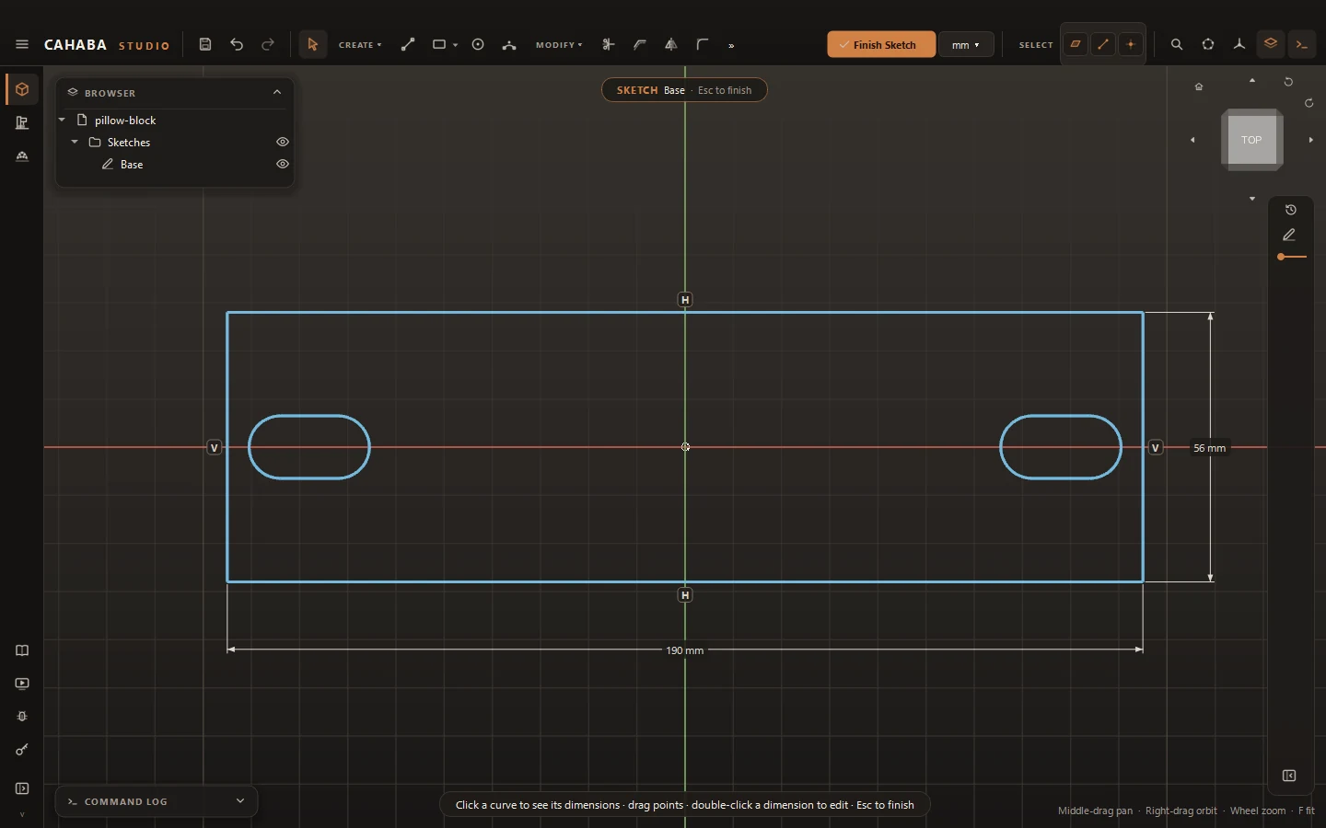Select the Mirror tool

671,44
